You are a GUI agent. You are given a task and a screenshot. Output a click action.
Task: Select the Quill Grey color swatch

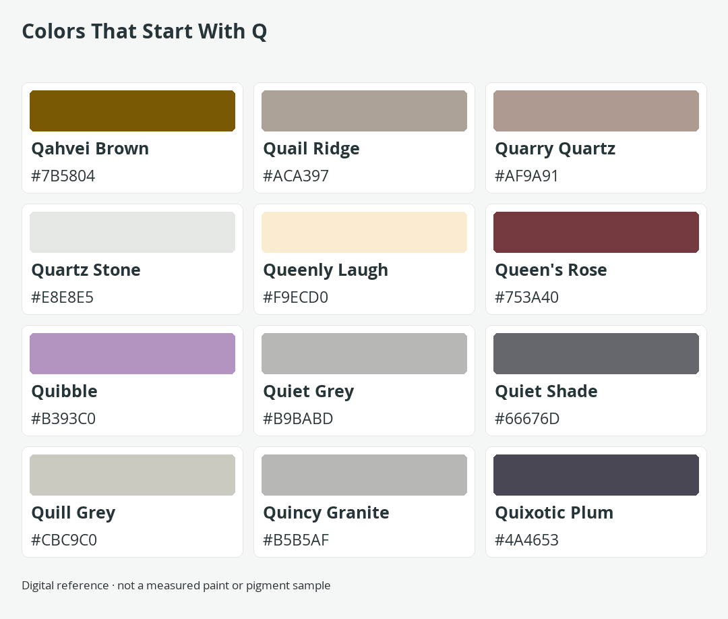coord(132,475)
